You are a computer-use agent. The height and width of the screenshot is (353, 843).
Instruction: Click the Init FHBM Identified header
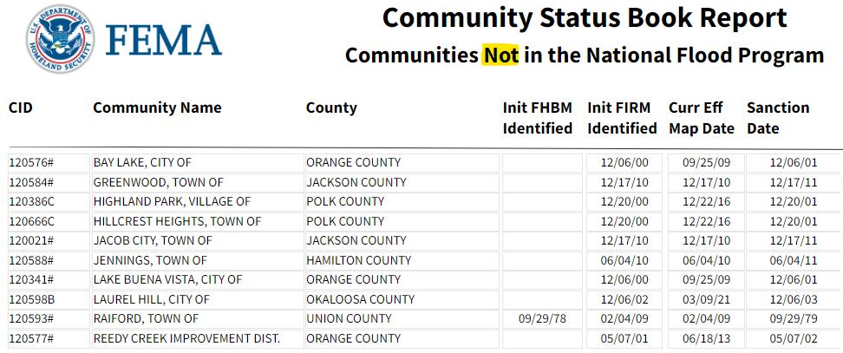(x=538, y=118)
